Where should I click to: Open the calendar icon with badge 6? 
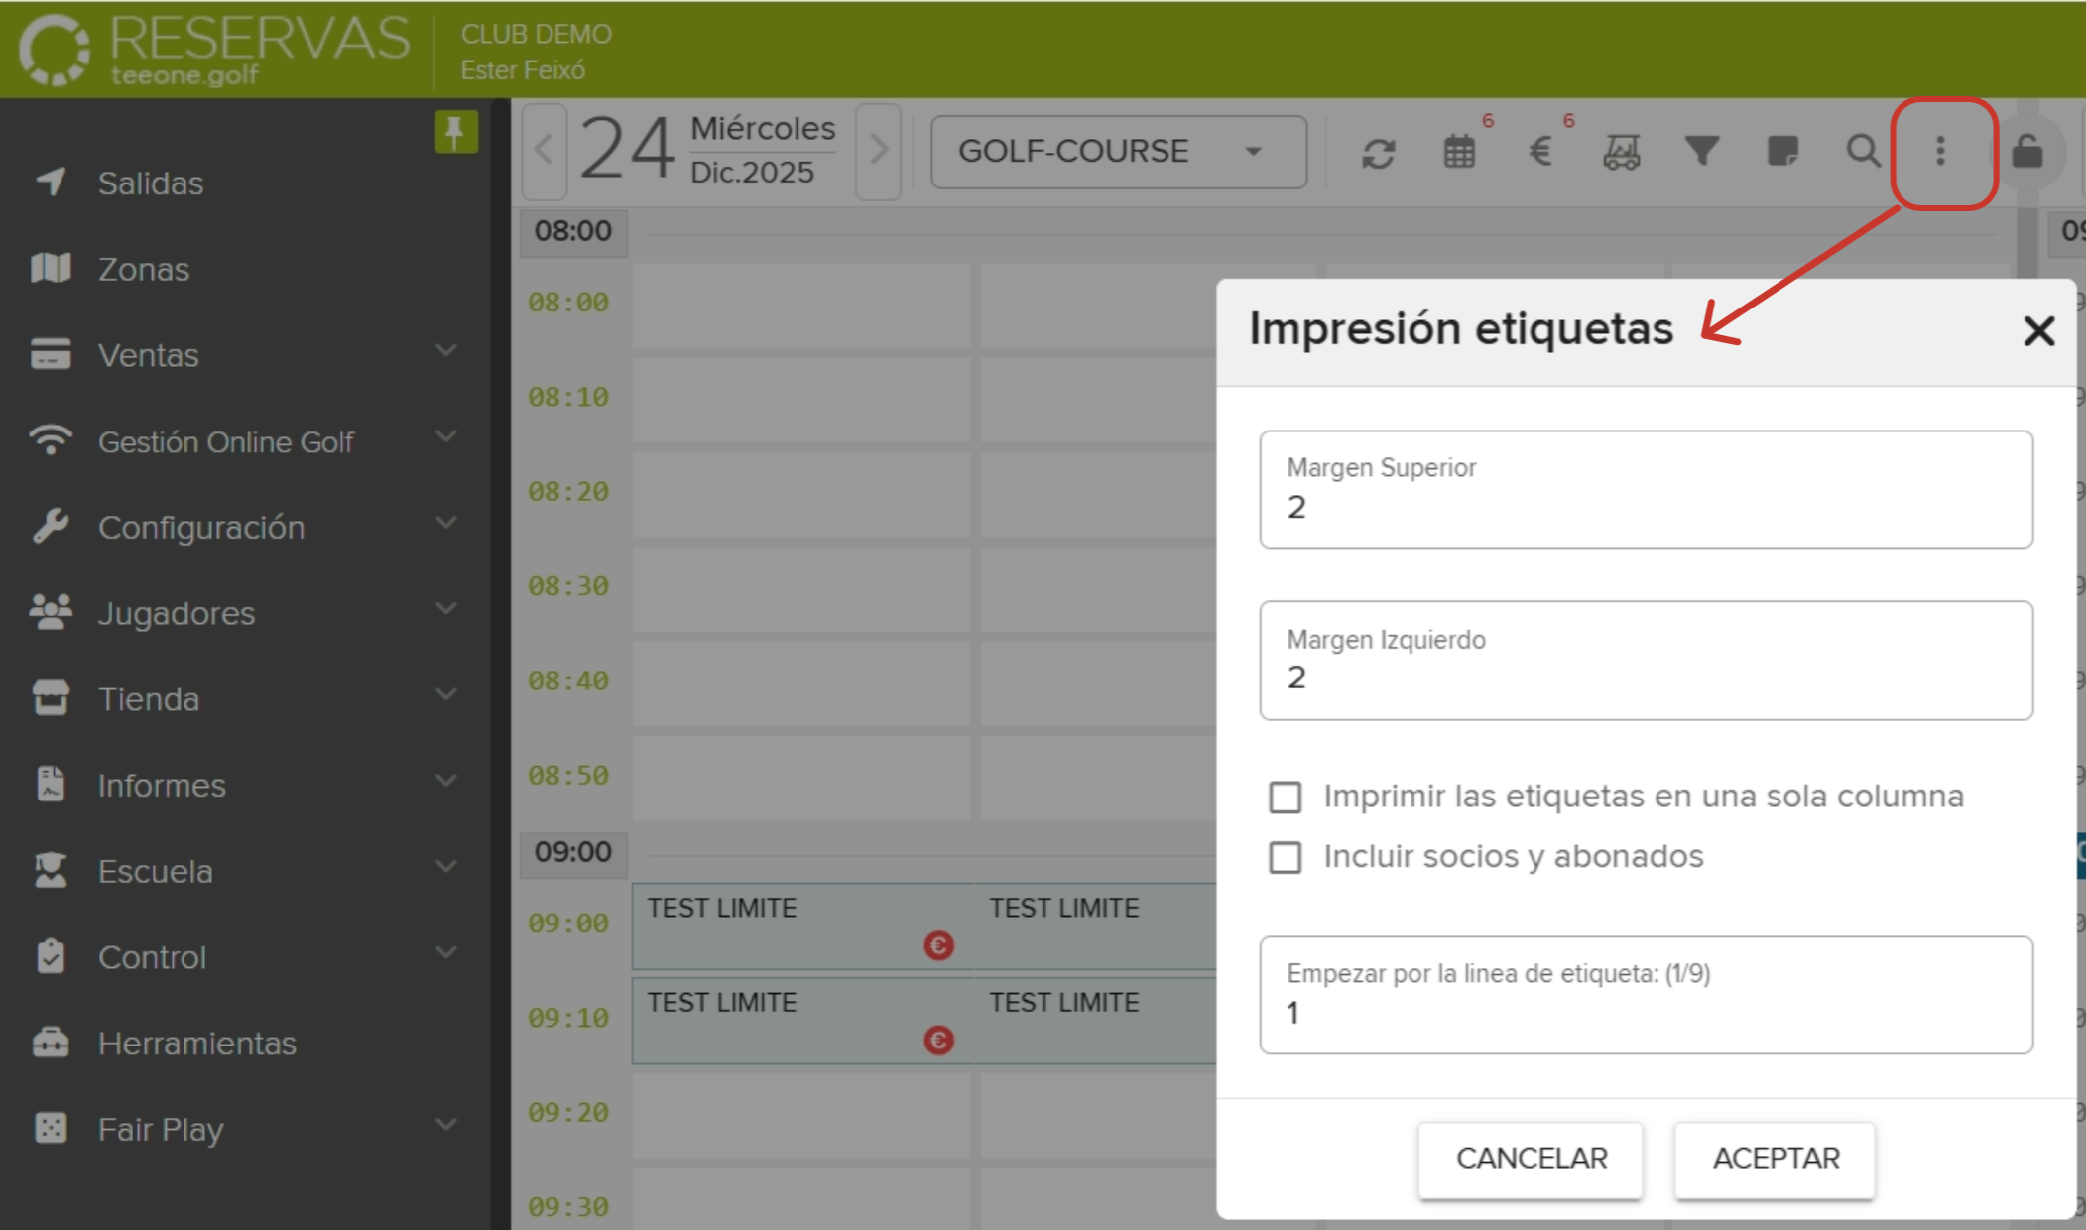coord(1458,152)
